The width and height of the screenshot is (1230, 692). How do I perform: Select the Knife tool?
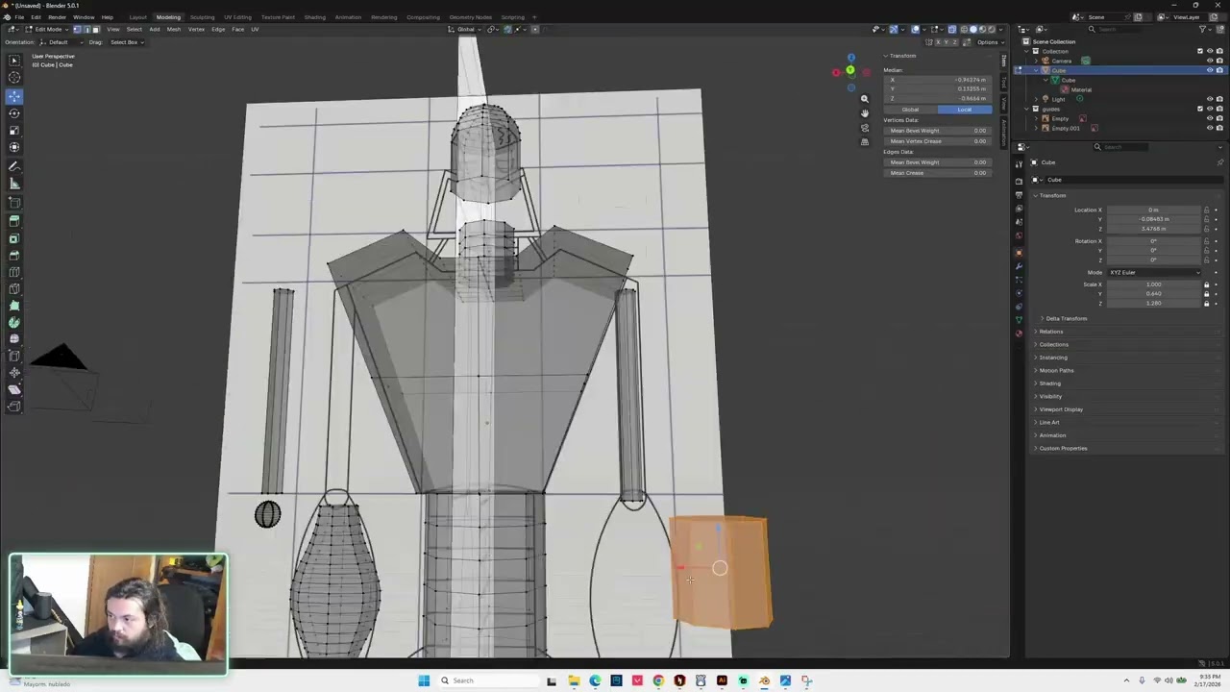[14, 289]
